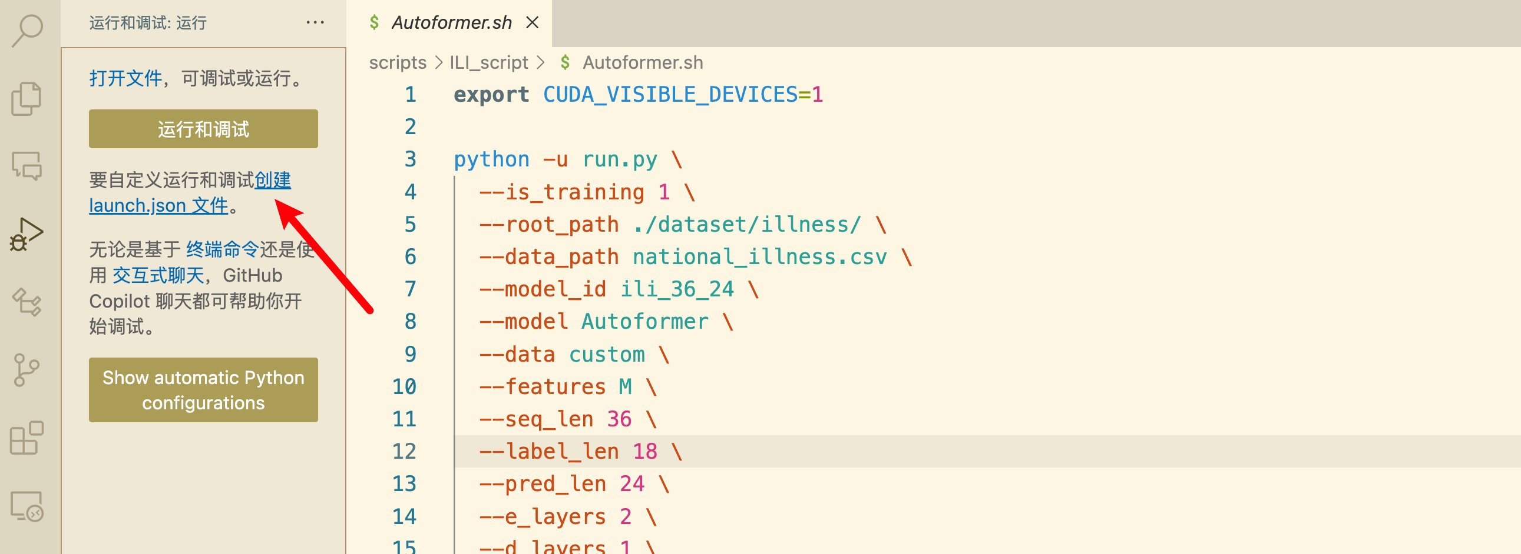Click Show automatic Python configurations button
Viewport: 1521px width, 554px height.
pyautogui.click(x=204, y=390)
